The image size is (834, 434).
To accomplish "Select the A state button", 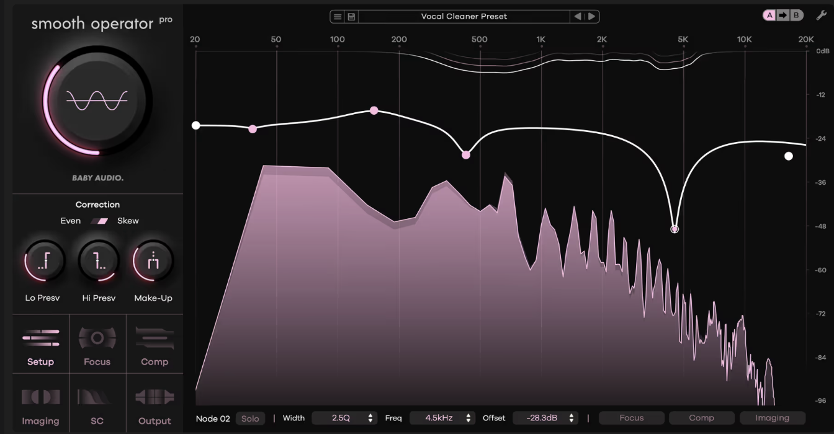I will (x=770, y=15).
